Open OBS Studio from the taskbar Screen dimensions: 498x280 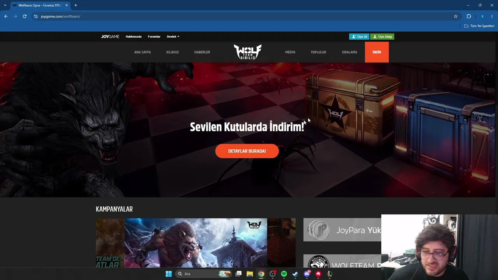273,274
